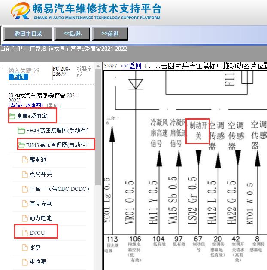Click the 返回主目录 button
The width and height of the screenshot is (267, 270).
coord(28,34)
